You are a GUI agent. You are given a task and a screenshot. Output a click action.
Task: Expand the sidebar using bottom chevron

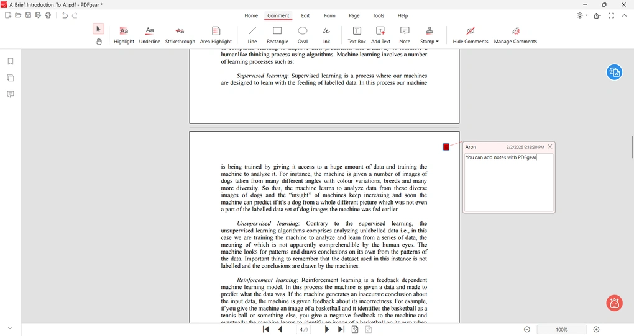pos(10,328)
